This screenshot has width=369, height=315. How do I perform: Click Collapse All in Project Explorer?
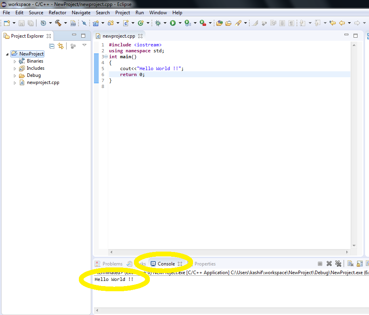tap(52, 46)
